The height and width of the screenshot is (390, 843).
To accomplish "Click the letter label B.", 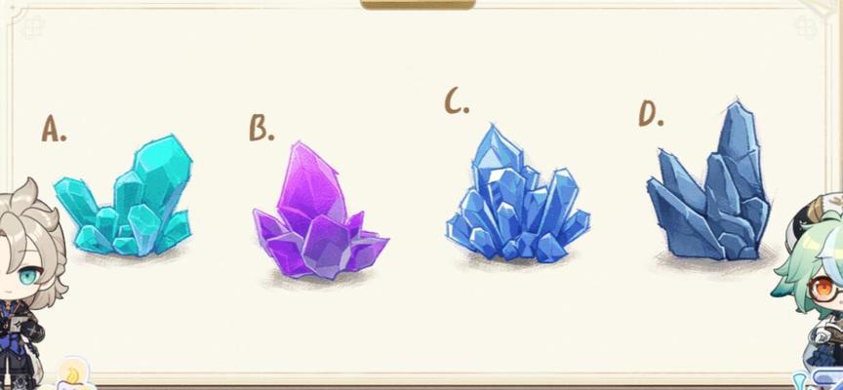I will (x=261, y=128).
